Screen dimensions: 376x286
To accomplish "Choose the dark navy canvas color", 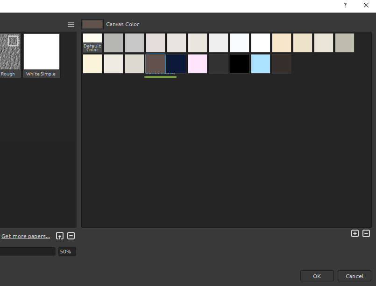I will [x=177, y=64].
